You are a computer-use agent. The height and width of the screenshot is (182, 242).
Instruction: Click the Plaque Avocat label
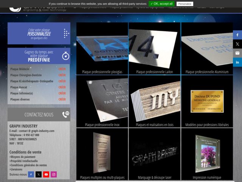click(19, 87)
